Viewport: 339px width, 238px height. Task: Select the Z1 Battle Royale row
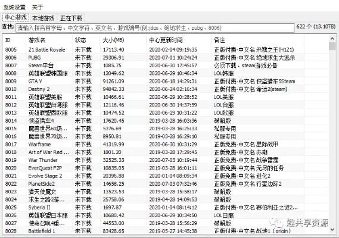tap(166, 49)
